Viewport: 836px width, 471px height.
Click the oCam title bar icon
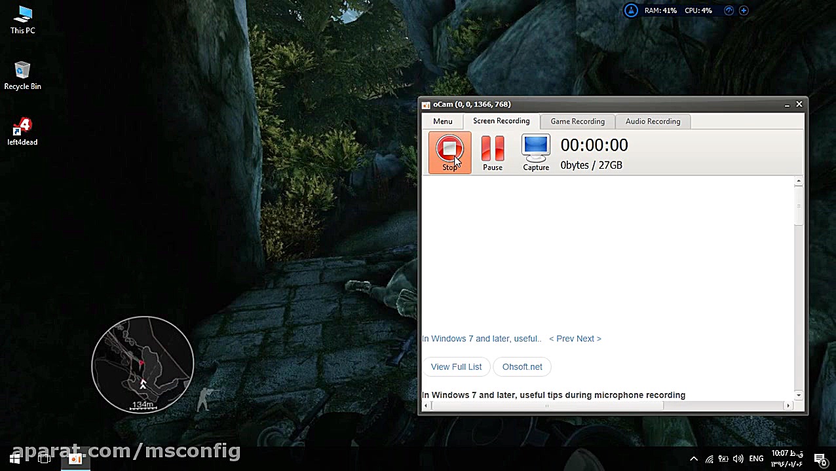[426, 105]
